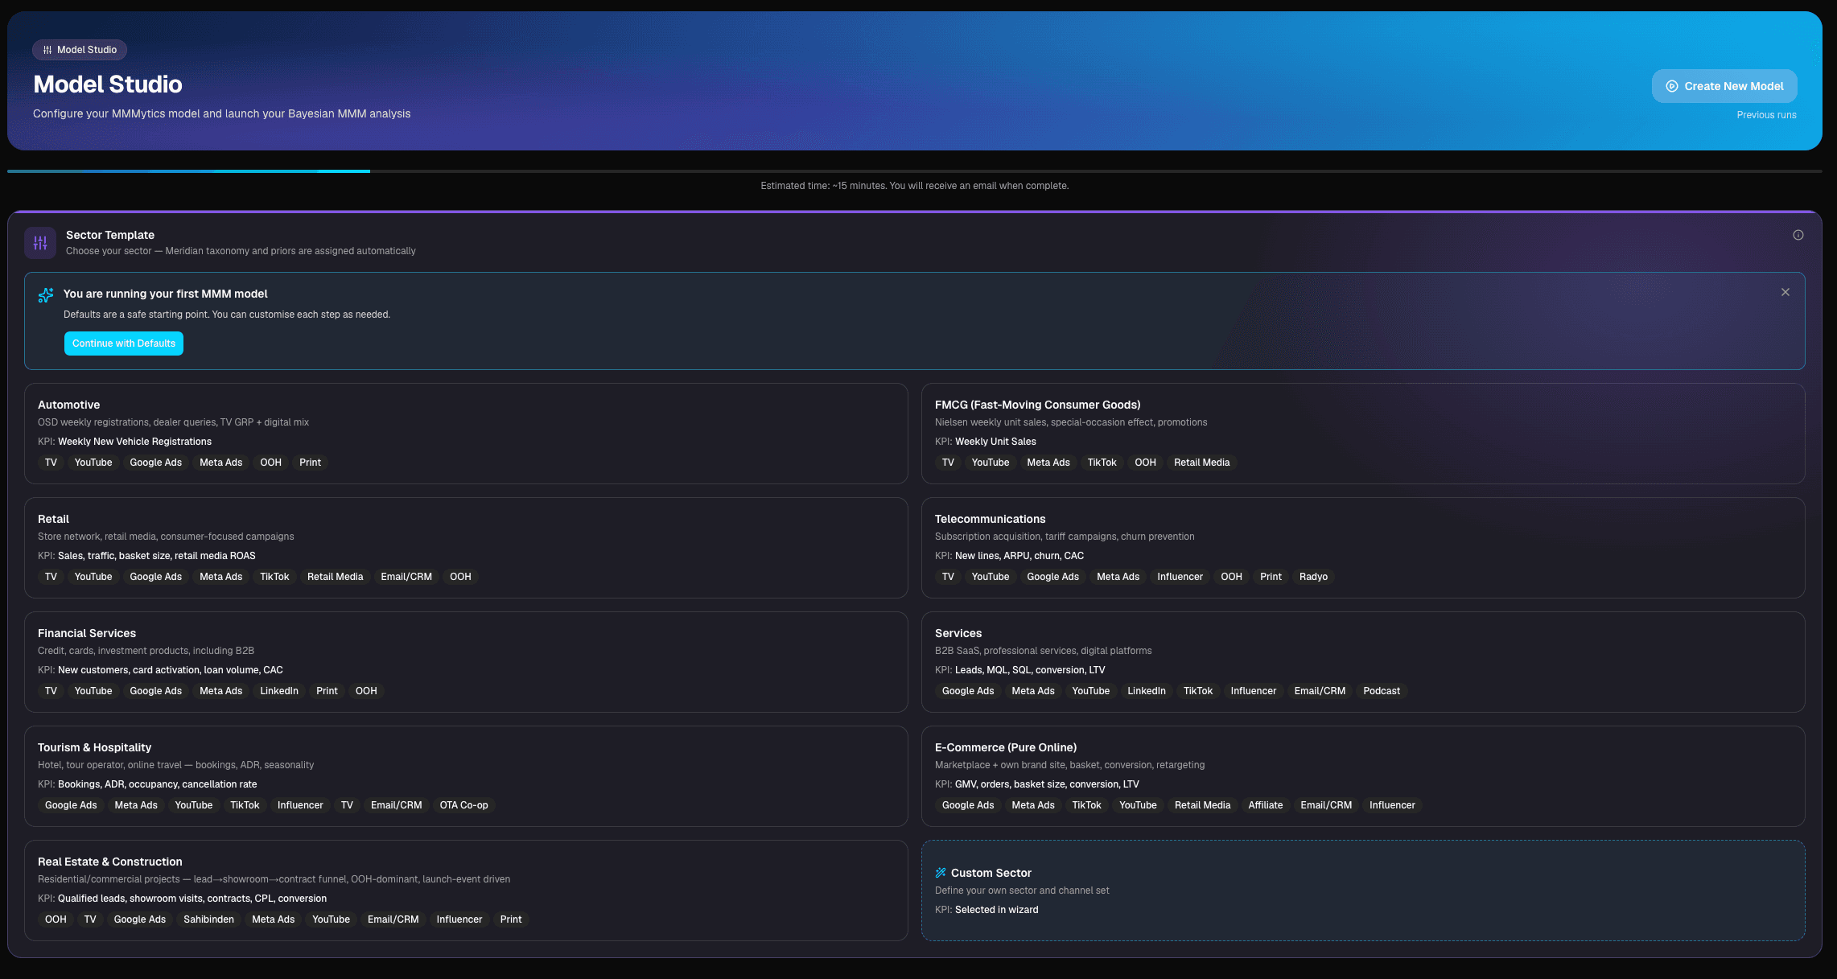The width and height of the screenshot is (1837, 979).
Task: Click the Create New Model play icon
Action: tap(1671, 86)
